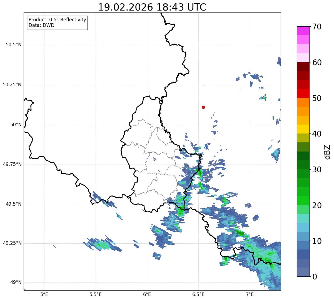This screenshot has height=300, width=334.
Task: Click the 49.25°N latitude label
Action: [12, 243]
